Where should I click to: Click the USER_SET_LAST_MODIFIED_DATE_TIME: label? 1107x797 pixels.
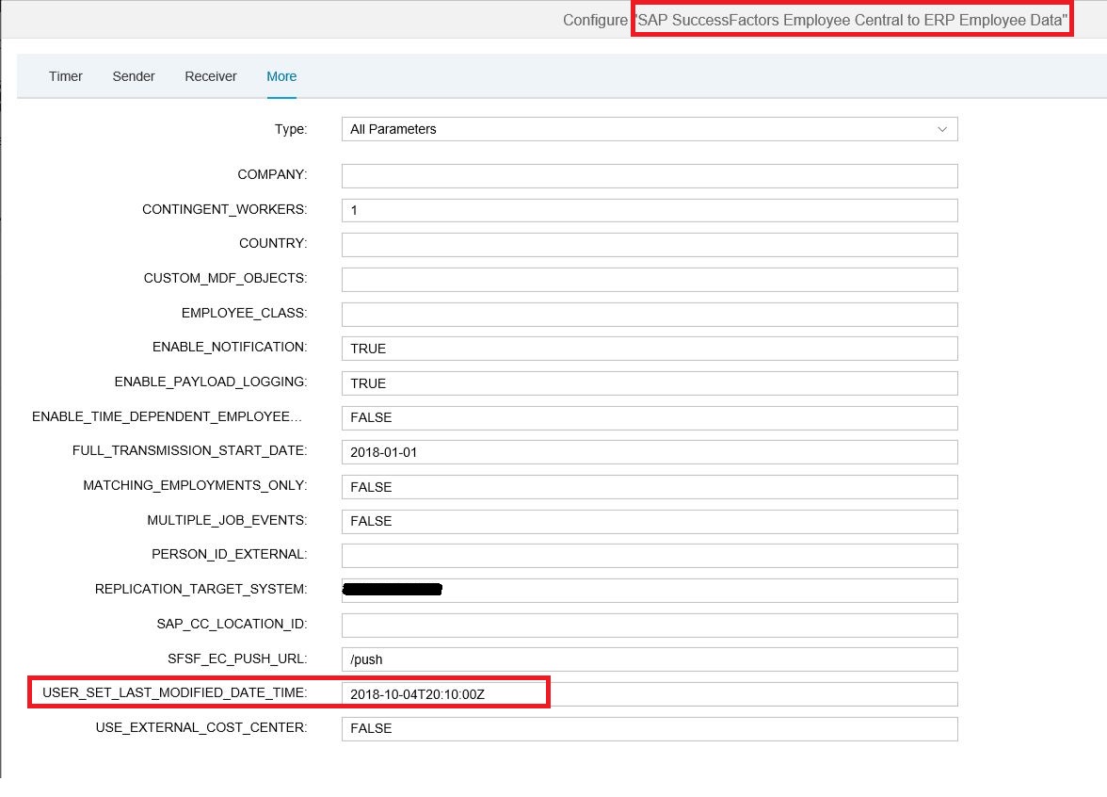point(175,692)
